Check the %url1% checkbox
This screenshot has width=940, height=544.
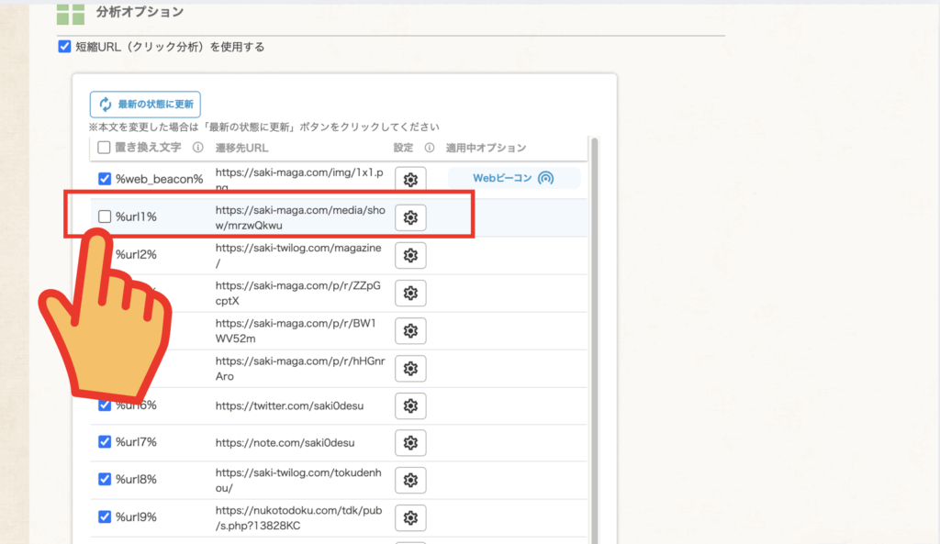(x=104, y=217)
